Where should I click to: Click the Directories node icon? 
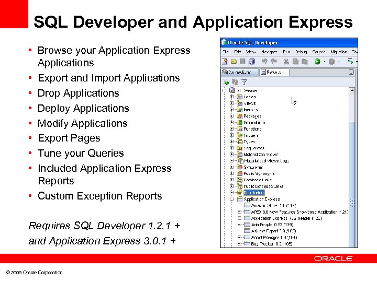[x=239, y=193]
